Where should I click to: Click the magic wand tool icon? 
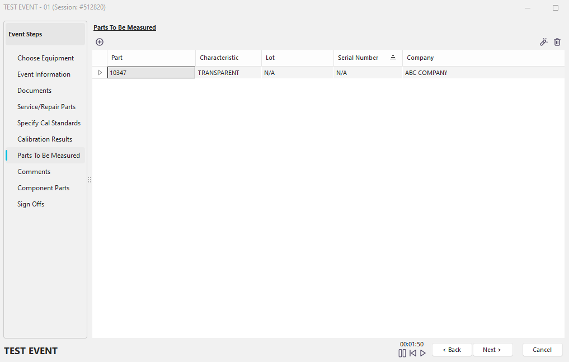point(543,42)
